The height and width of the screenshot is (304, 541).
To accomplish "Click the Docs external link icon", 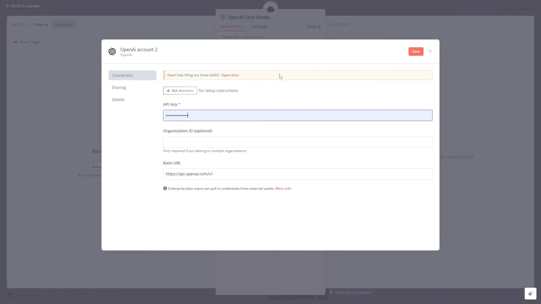I will click(x=319, y=27).
